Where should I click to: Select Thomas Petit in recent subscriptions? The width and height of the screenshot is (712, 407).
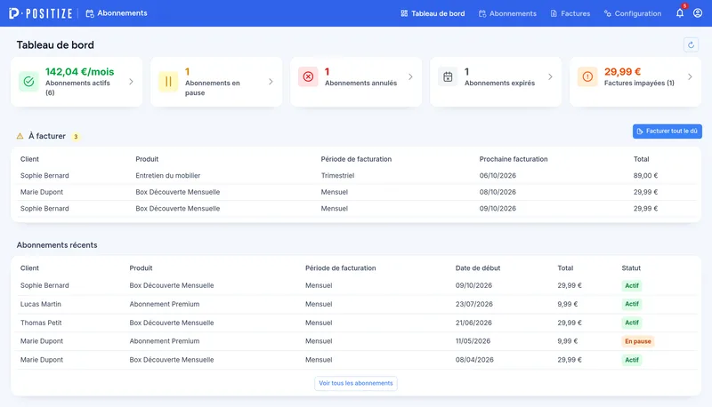point(41,323)
